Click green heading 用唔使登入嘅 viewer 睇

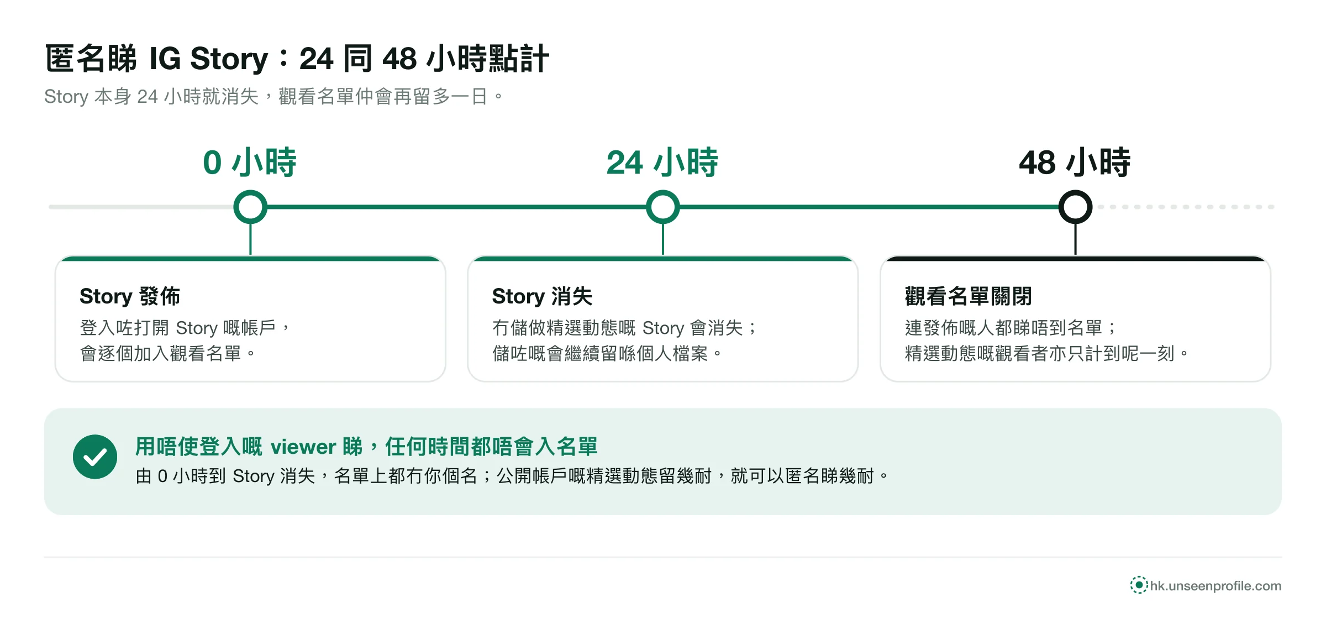tap(249, 447)
